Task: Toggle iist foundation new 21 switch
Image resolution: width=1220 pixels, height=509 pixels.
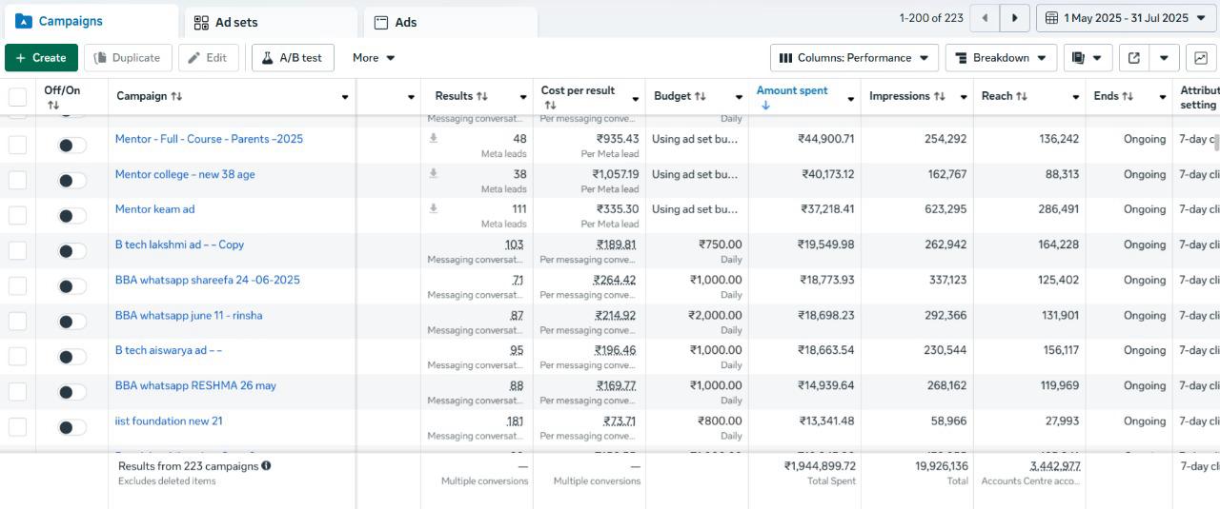Action: click(71, 427)
